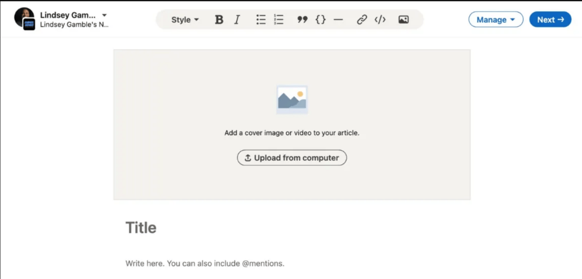582x279 pixels.
Task: Open the Style dropdown
Action: 185,20
